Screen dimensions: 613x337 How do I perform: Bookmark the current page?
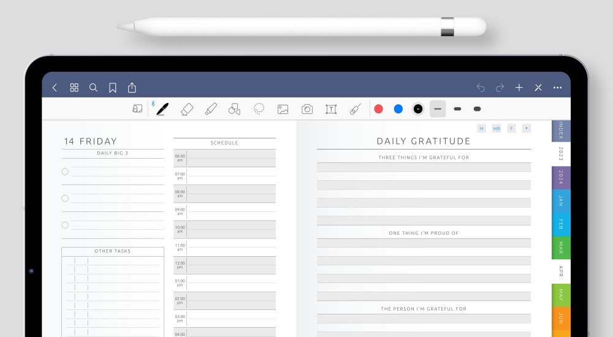(113, 88)
